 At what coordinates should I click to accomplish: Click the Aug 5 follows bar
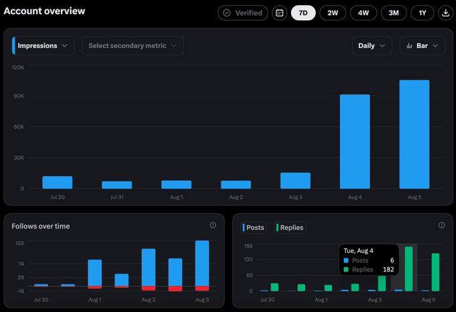pos(202,263)
